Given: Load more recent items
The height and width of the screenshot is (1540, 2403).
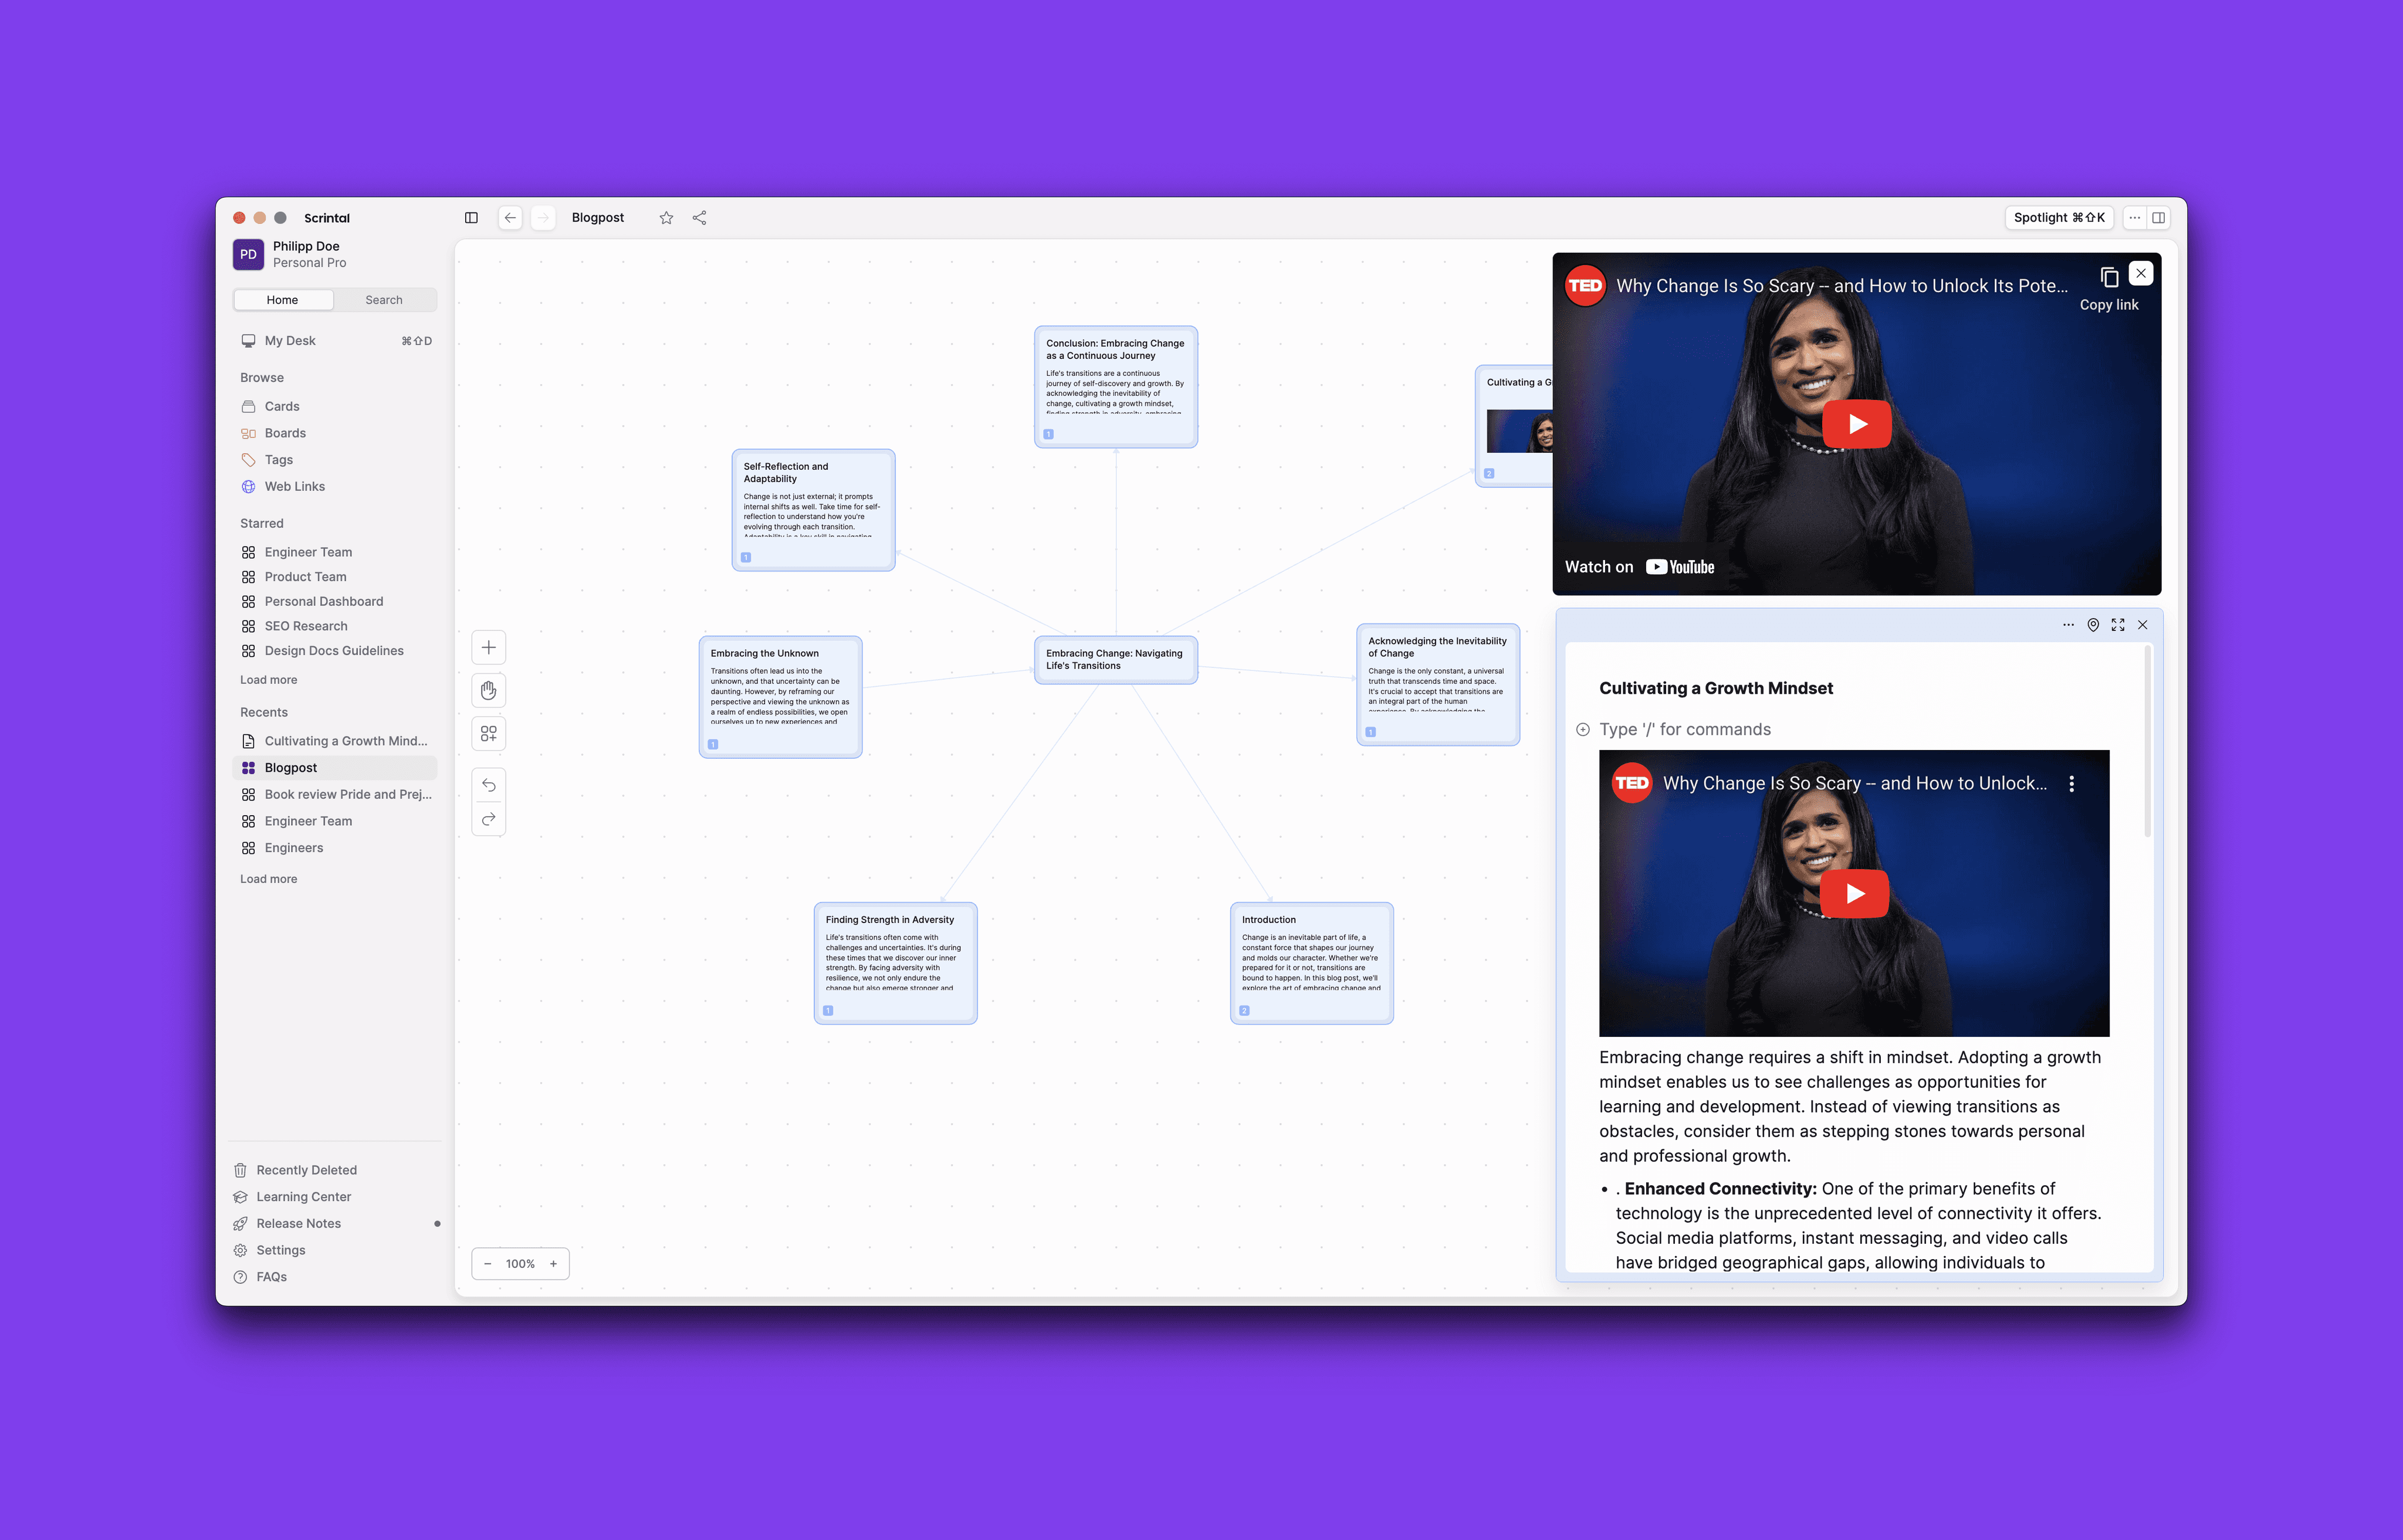Looking at the screenshot, I should [268, 879].
